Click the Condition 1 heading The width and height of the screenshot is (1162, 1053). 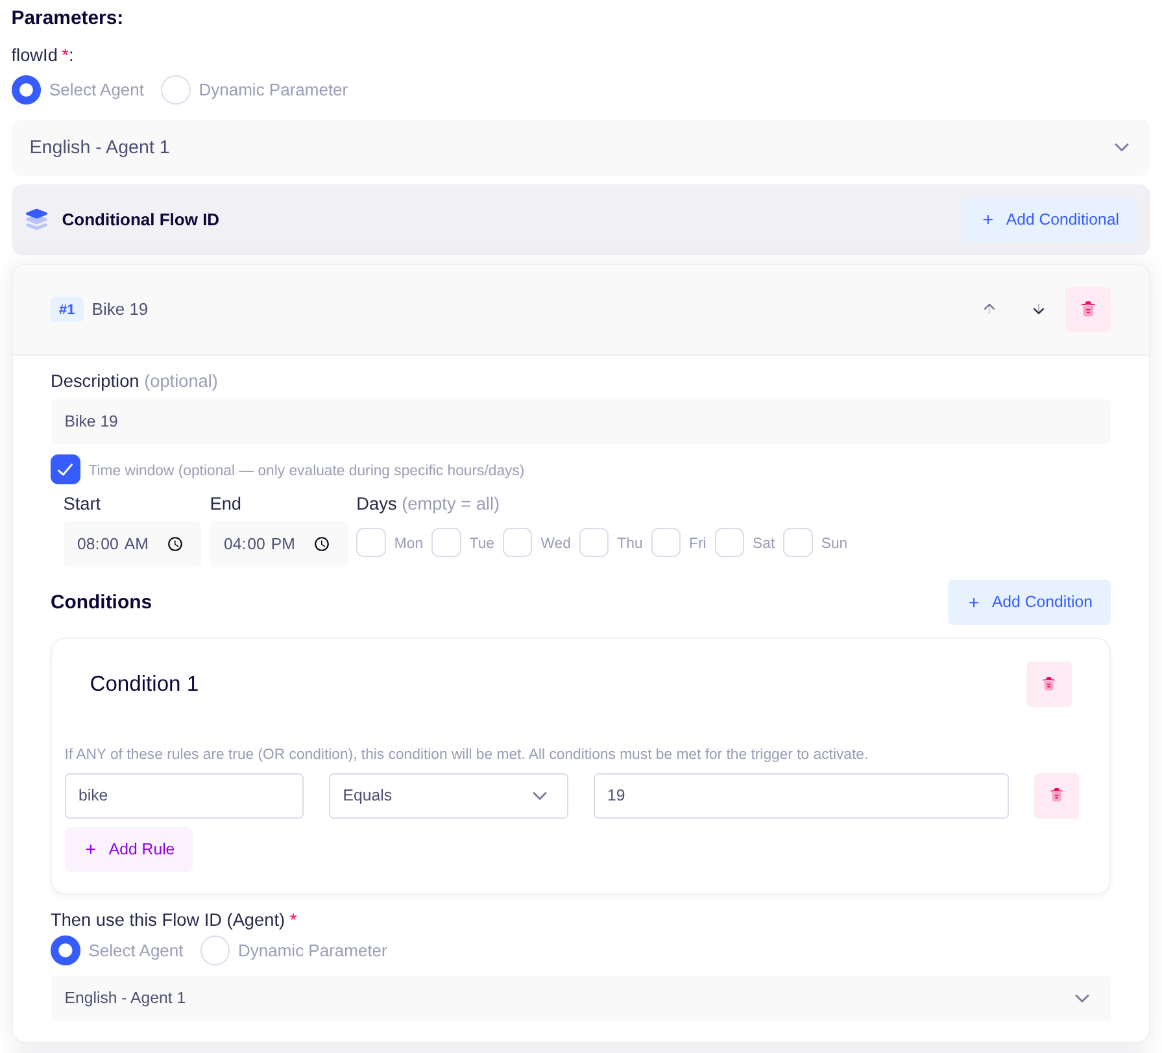(144, 684)
